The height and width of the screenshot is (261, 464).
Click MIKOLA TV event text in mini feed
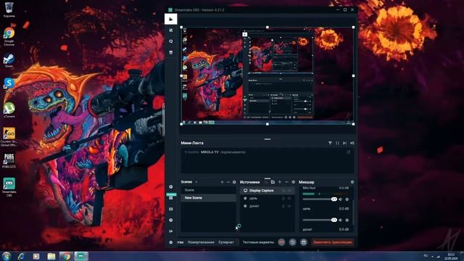point(210,152)
